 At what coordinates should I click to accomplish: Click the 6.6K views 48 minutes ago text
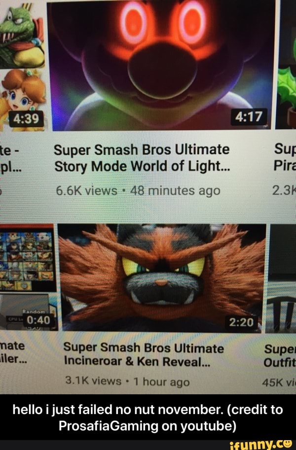pyautogui.click(x=138, y=191)
